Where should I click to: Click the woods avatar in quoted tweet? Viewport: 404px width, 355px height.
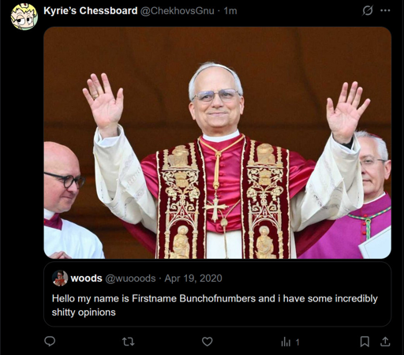(x=60, y=278)
